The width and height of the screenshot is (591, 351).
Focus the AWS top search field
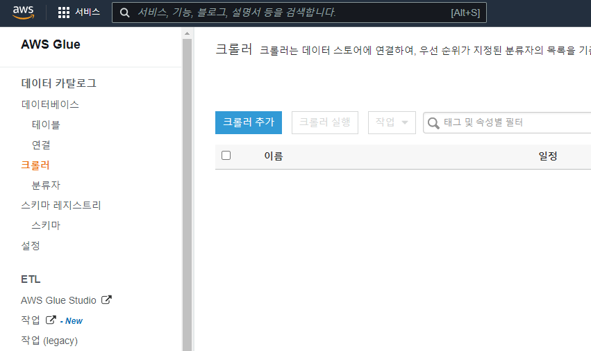tap(299, 13)
